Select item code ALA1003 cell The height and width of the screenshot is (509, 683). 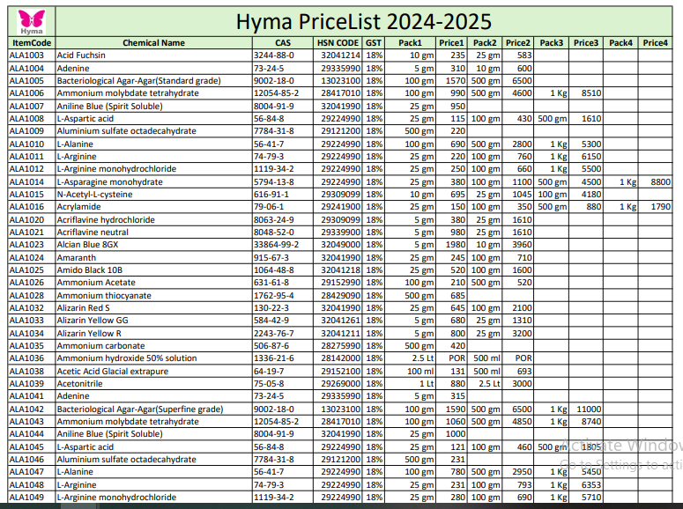pyautogui.click(x=26, y=55)
